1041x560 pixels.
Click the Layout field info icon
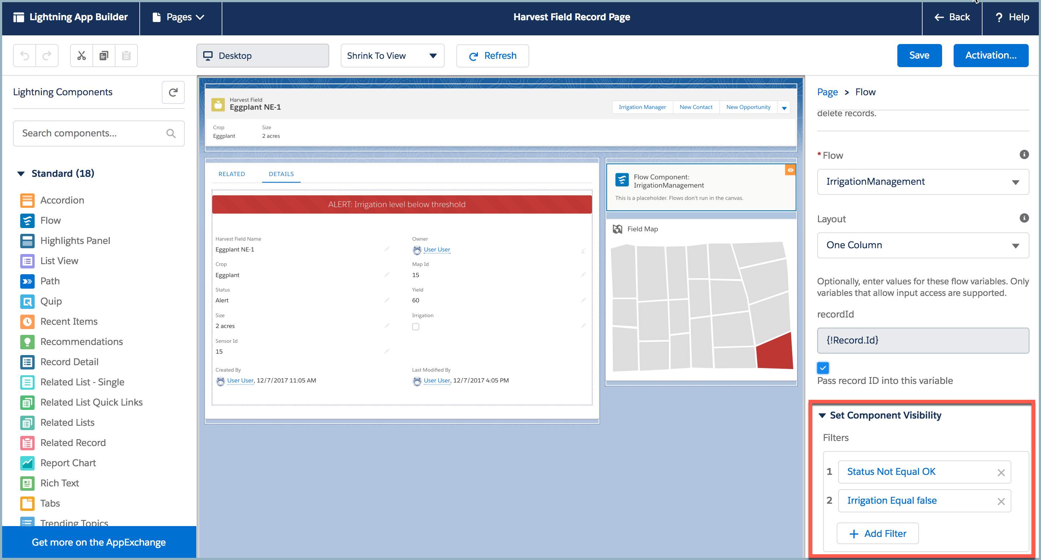(x=1024, y=218)
